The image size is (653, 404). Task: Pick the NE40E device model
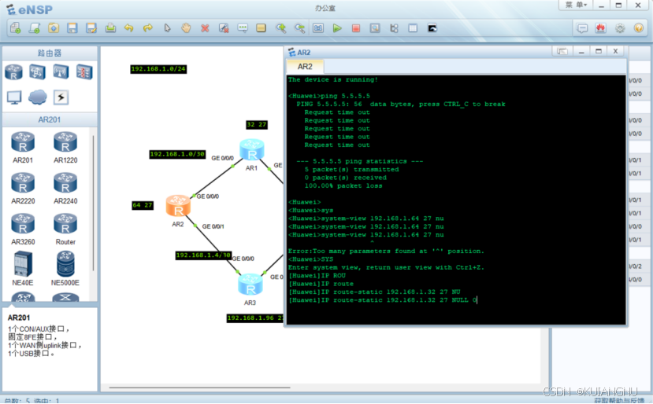(x=23, y=269)
